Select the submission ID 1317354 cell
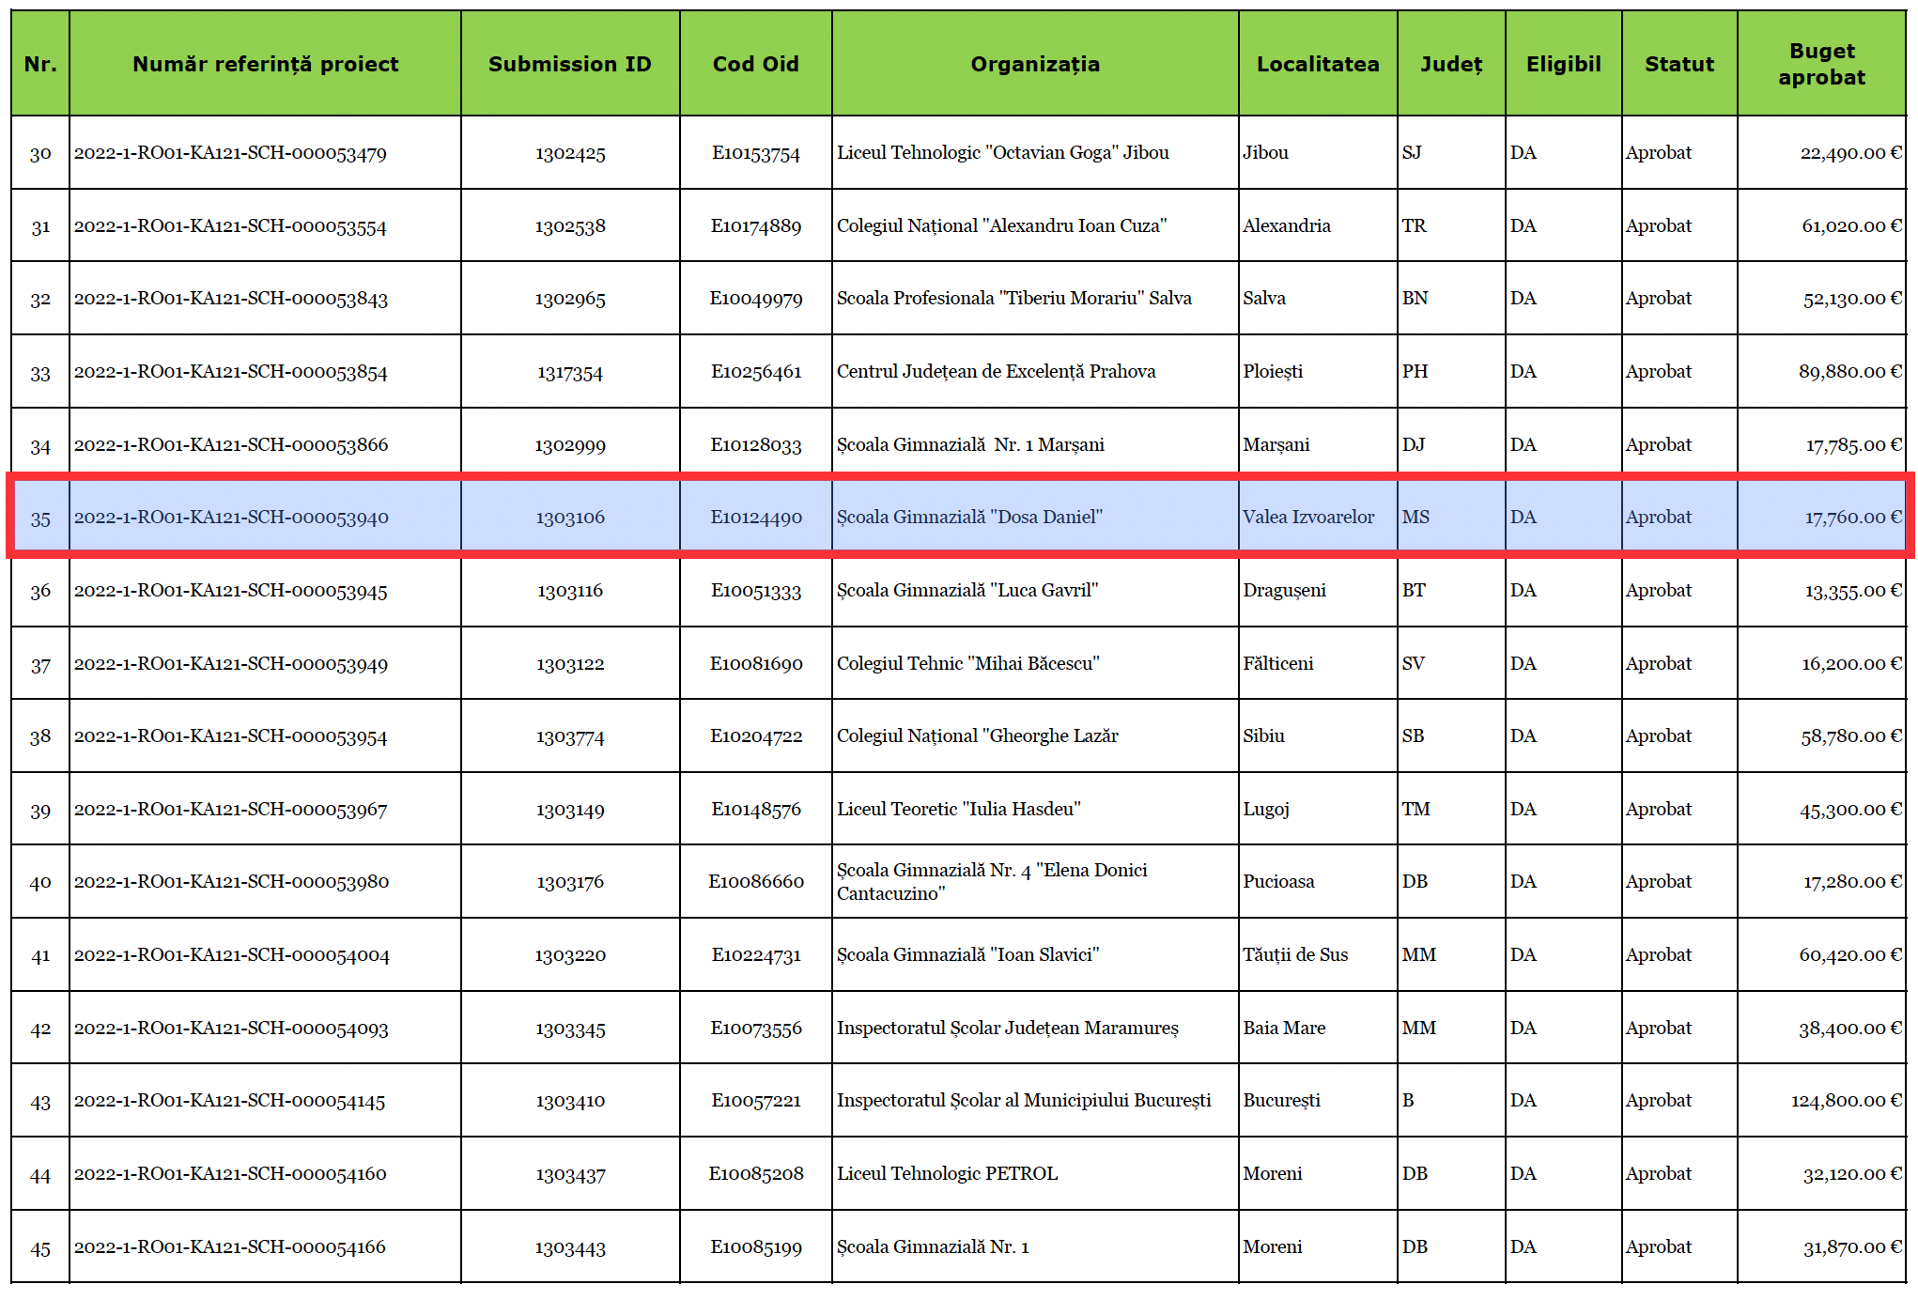The height and width of the screenshot is (1300, 1918). click(569, 372)
